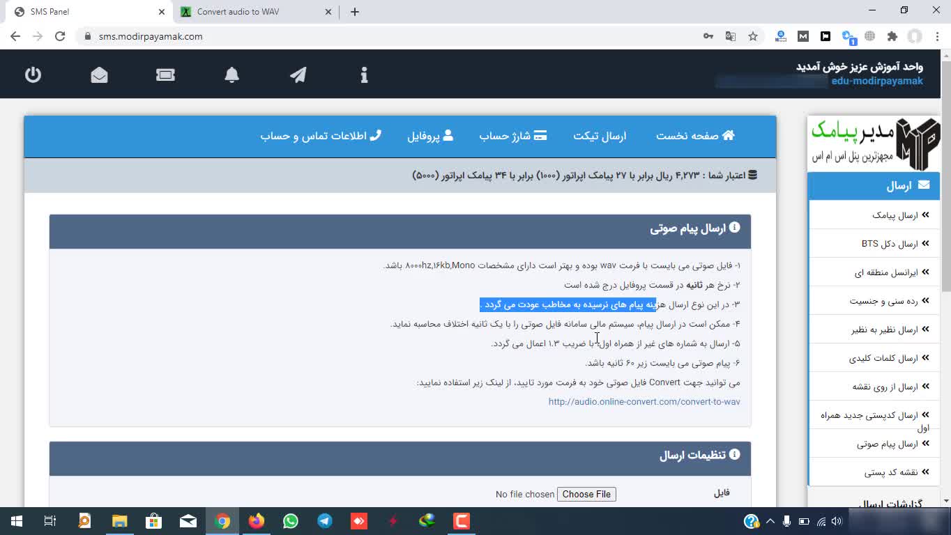The height and width of the screenshot is (535, 951).
Task: Click the grey 'M' extension icon
Action: (x=803, y=36)
